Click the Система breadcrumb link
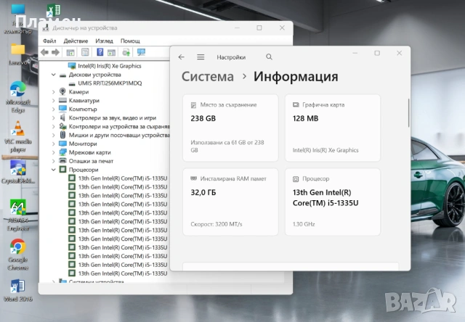 click(x=207, y=77)
